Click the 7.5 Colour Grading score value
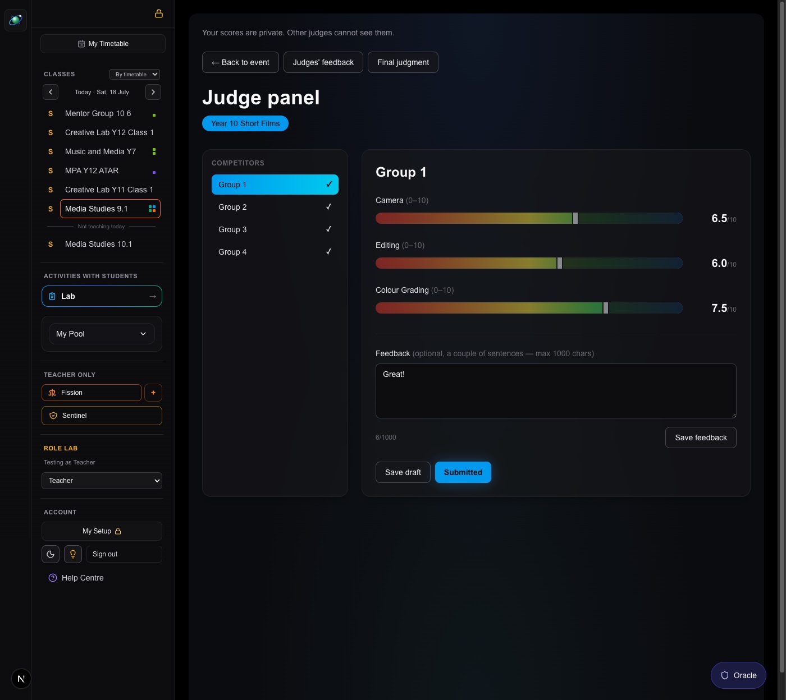The image size is (786, 700). click(x=719, y=308)
